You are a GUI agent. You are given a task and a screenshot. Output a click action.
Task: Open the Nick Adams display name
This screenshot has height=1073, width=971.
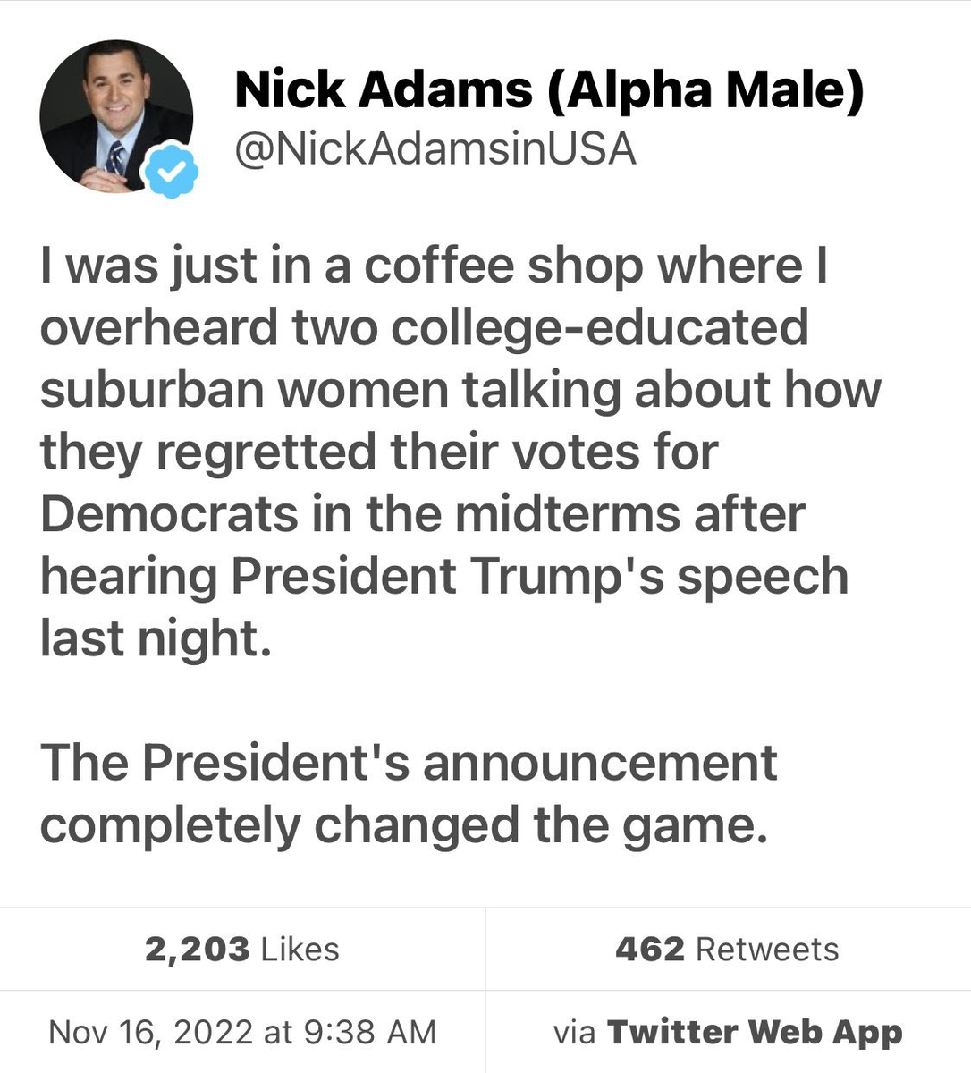coord(384,89)
